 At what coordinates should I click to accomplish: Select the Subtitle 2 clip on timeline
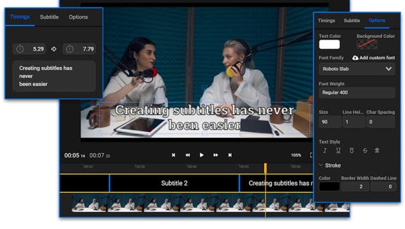point(174,183)
